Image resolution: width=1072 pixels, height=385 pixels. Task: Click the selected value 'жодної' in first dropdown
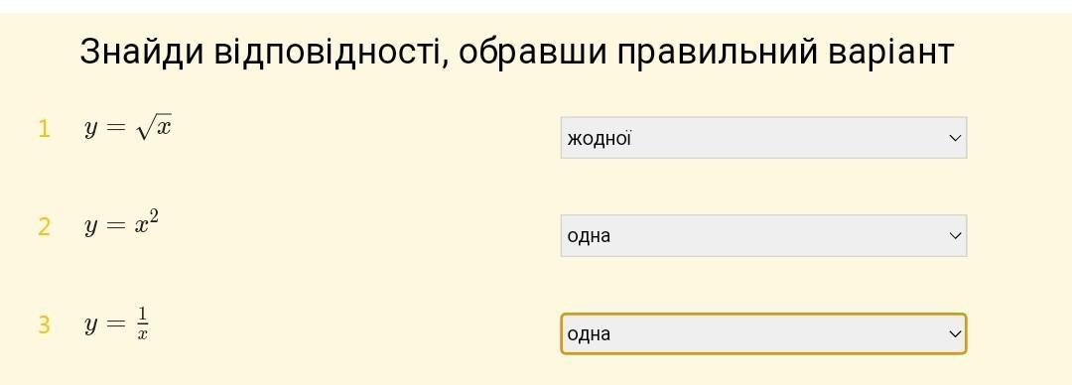click(599, 138)
